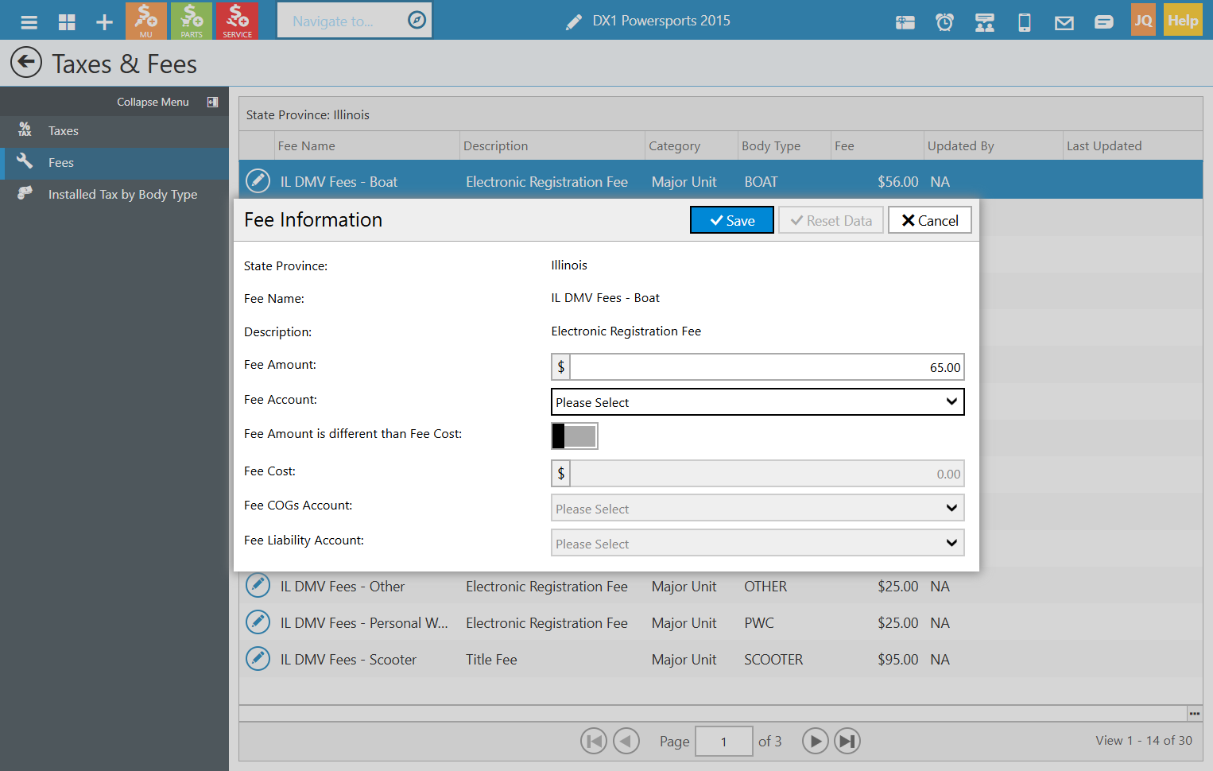1213x771 pixels.
Task: Open the MU sales icon
Action: (x=146, y=21)
